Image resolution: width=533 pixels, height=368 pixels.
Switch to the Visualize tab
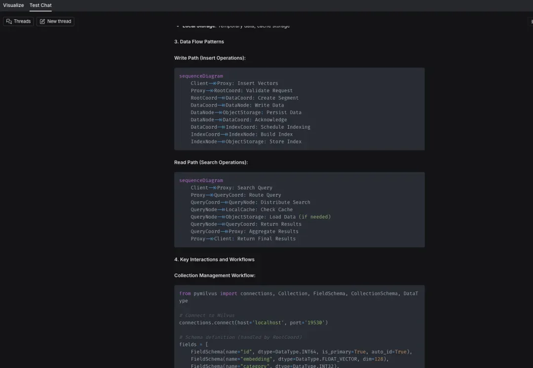click(13, 5)
